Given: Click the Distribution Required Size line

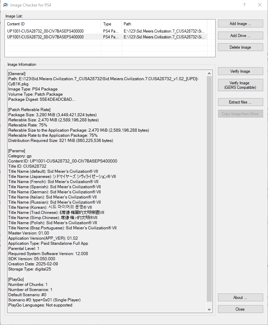Looking at the screenshot, I should [x=61, y=141].
